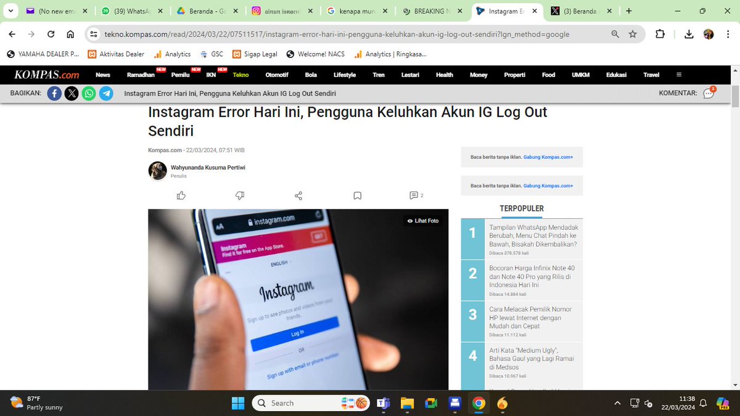Expand the tab search dropdown arrow

click(x=10, y=11)
